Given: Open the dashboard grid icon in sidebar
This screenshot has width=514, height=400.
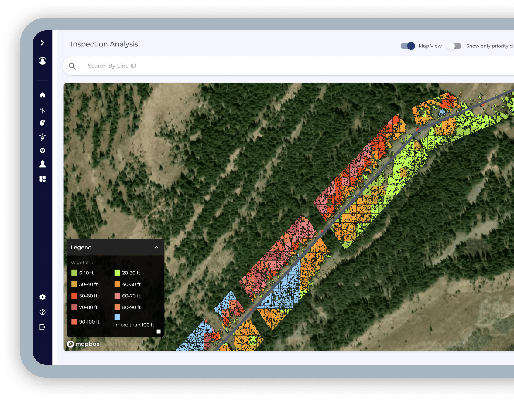Looking at the screenshot, I should (x=43, y=179).
